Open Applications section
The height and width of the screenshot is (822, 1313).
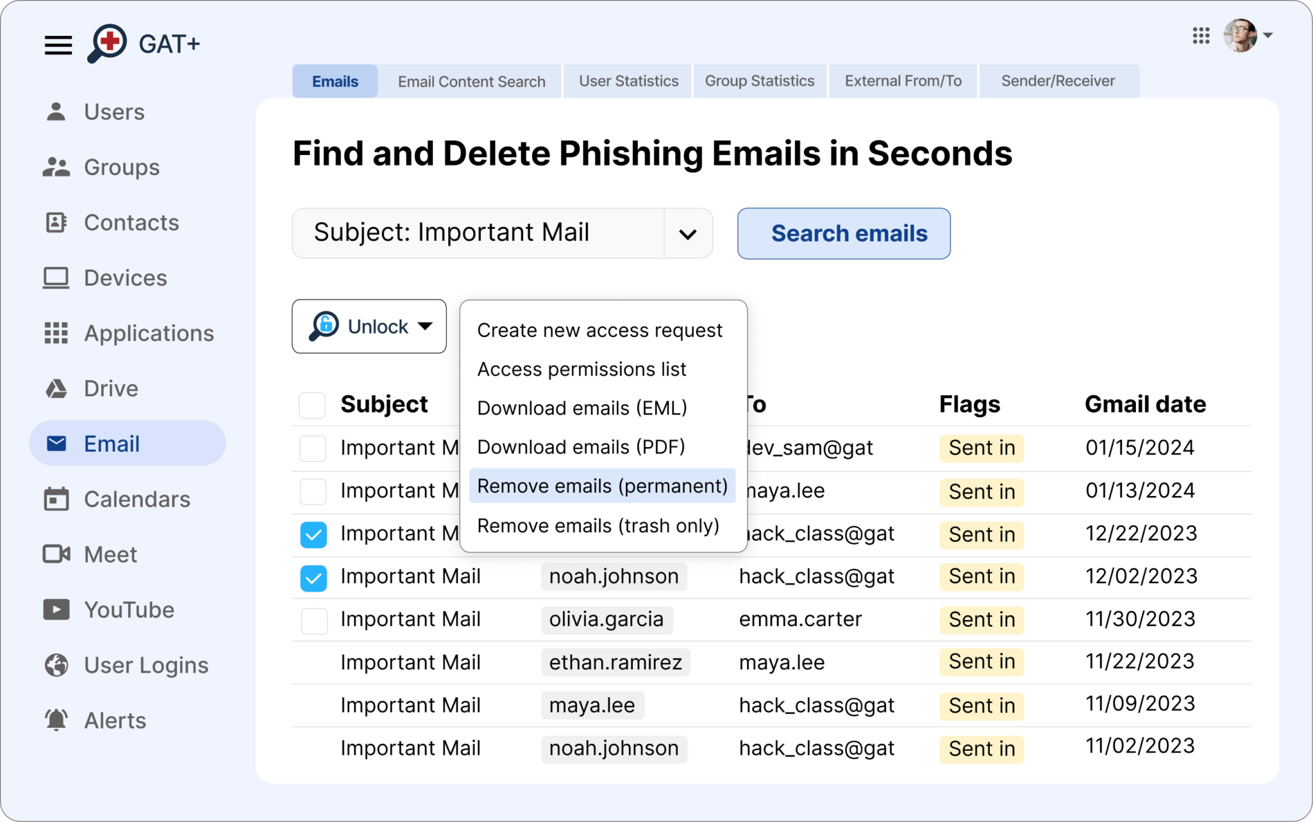[129, 333]
